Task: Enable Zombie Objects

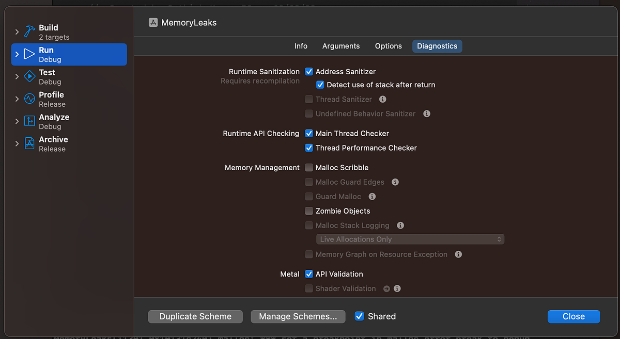Action: click(x=308, y=211)
